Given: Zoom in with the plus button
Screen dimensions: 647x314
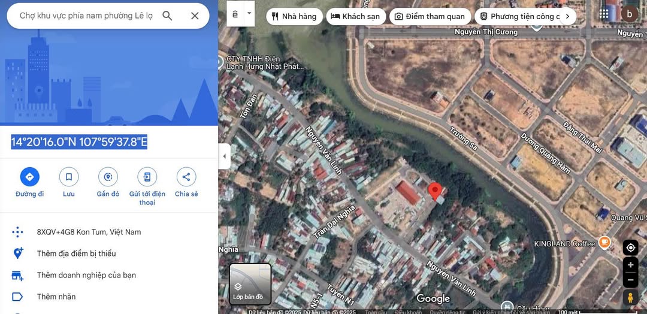Looking at the screenshot, I should (630, 265).
